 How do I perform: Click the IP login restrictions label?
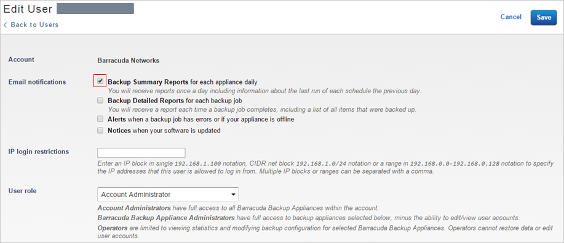39,152
